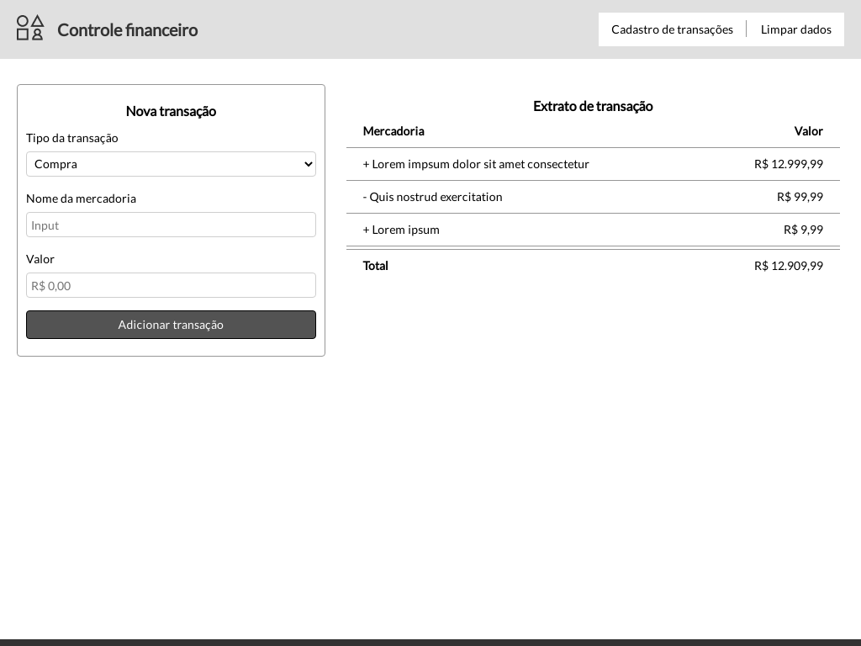Select the "+ Lorem ipsum" transaction row

point(401,230)
